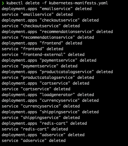Click the deployment.apps "cartservice" line
The image size is (128, 146).
46,83
